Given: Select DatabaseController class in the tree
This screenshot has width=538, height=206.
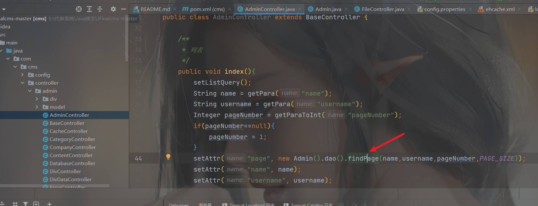Looking at the screenshot, I should (72, 163).
